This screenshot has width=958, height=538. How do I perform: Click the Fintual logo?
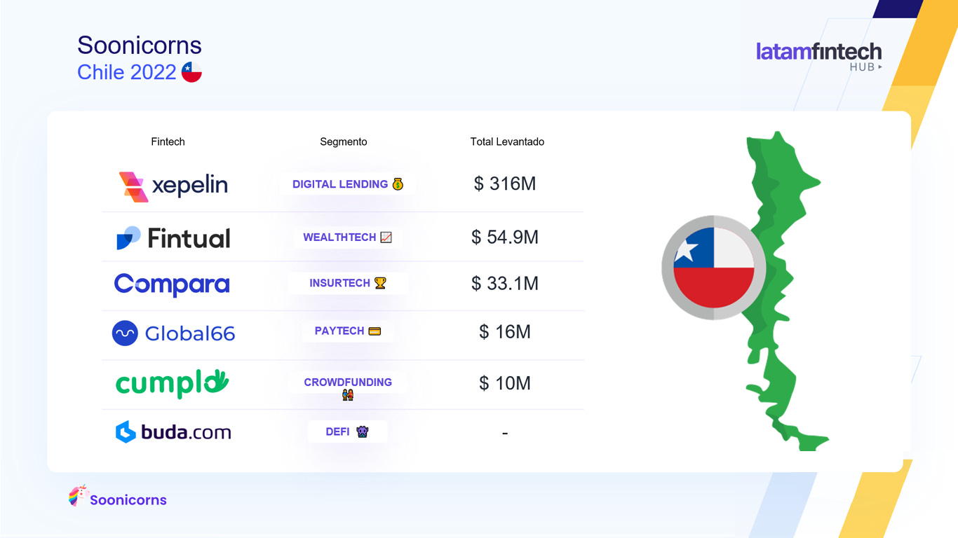pyautogui.click(x=173, y=238)
